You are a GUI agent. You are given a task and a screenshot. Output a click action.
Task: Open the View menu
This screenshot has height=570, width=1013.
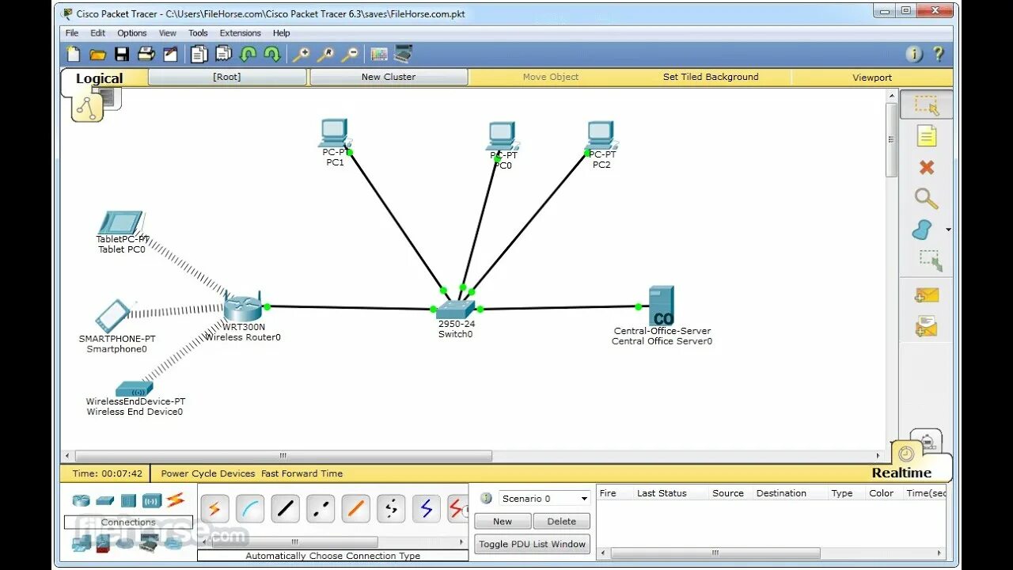coord(168,33)
